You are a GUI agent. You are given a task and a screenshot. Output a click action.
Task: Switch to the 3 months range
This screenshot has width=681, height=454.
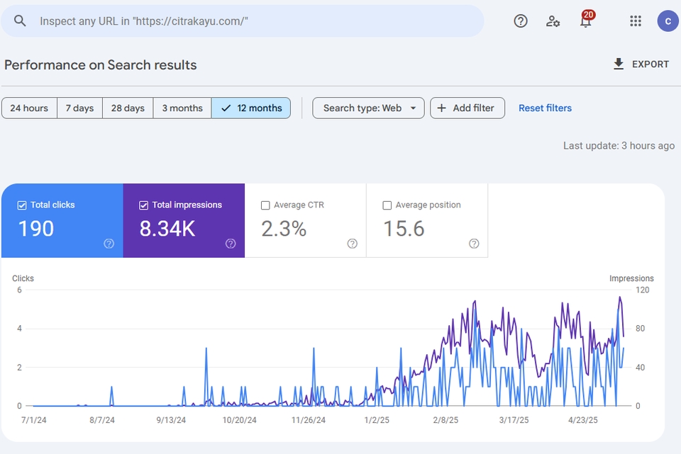click(182, 108)
